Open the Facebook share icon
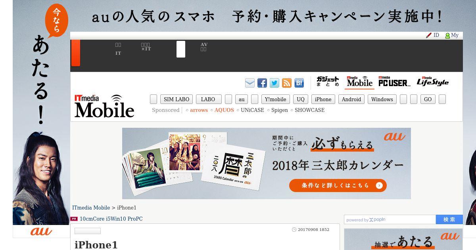This screenshot has height=250, width=476. (x=262, y=83)
